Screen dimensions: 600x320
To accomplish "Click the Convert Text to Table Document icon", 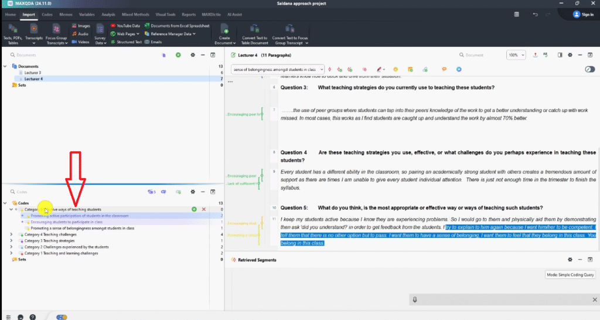I will 254,29.
